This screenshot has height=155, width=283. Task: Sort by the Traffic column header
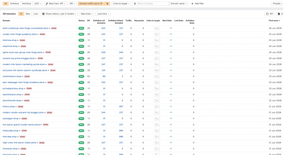pyautogui.click(x=129, y=21)
